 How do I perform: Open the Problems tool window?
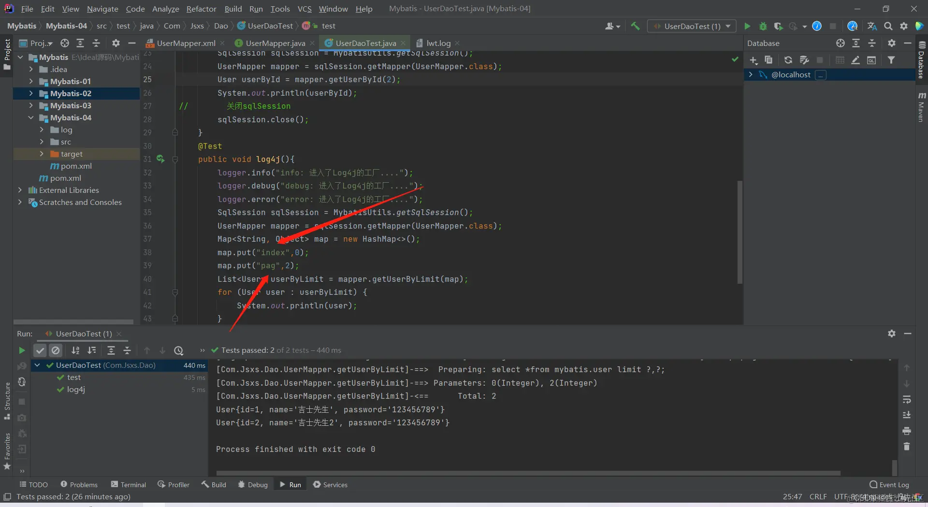click(79, 484)
